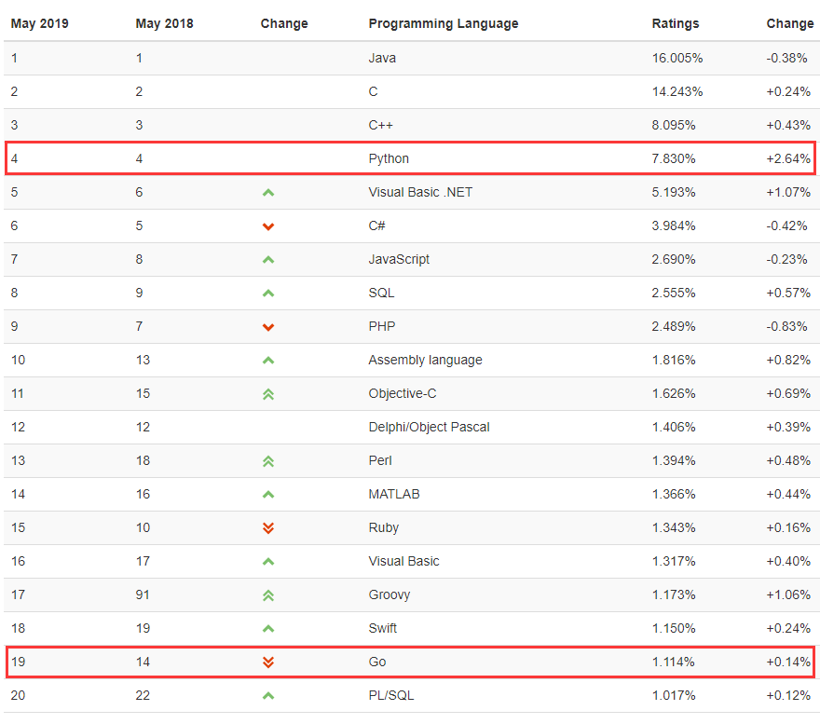The width and height of the screenshot is (820, 724).
Task: Click the -0.83% change for PHP
Action: point(787,326)
